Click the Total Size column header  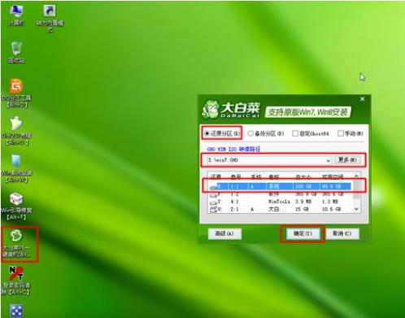[303, 177]
